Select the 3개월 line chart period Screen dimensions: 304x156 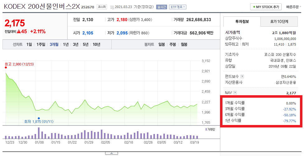coord(54,44)
